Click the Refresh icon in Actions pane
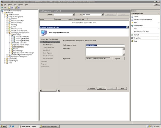Viewport: 161px width, 128px height. coord(132,35)
